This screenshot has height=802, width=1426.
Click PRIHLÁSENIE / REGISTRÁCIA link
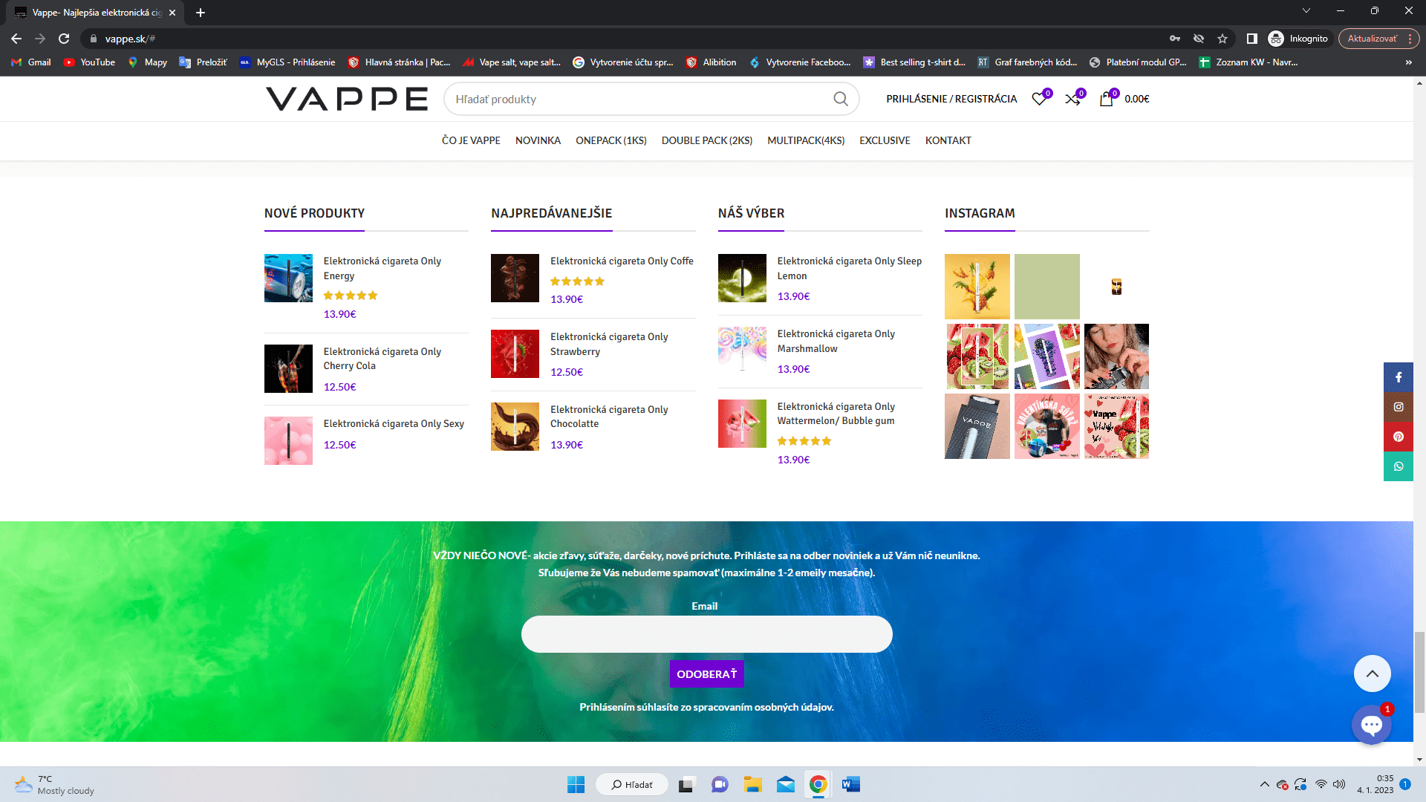(x=951, y=99)
